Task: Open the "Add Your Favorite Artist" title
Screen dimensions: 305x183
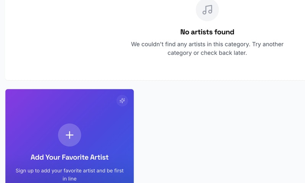Action: coord(69,157)
